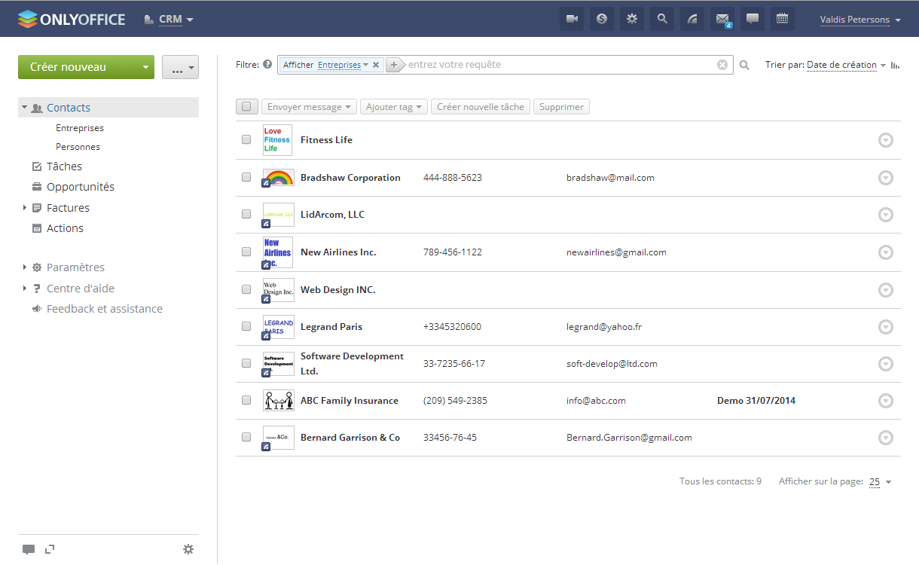Open portal settings gear in top bar
This screenshot has height=565, width=919.
(632, 19)
